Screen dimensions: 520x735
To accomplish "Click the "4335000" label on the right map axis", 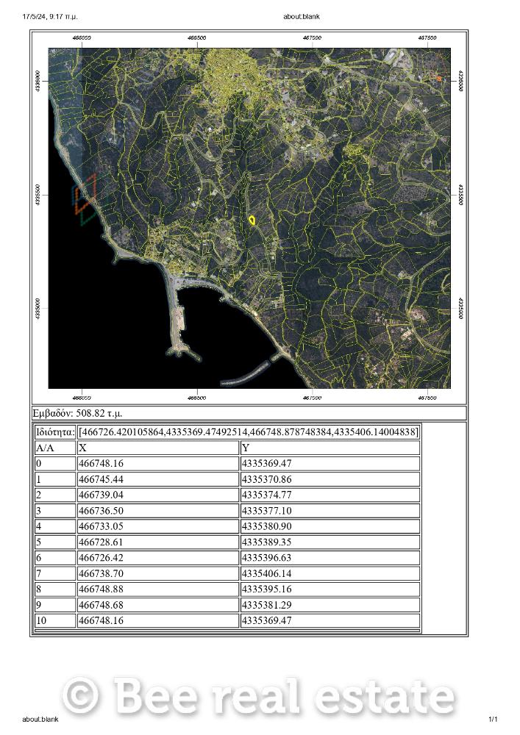I will coord(461,308).
